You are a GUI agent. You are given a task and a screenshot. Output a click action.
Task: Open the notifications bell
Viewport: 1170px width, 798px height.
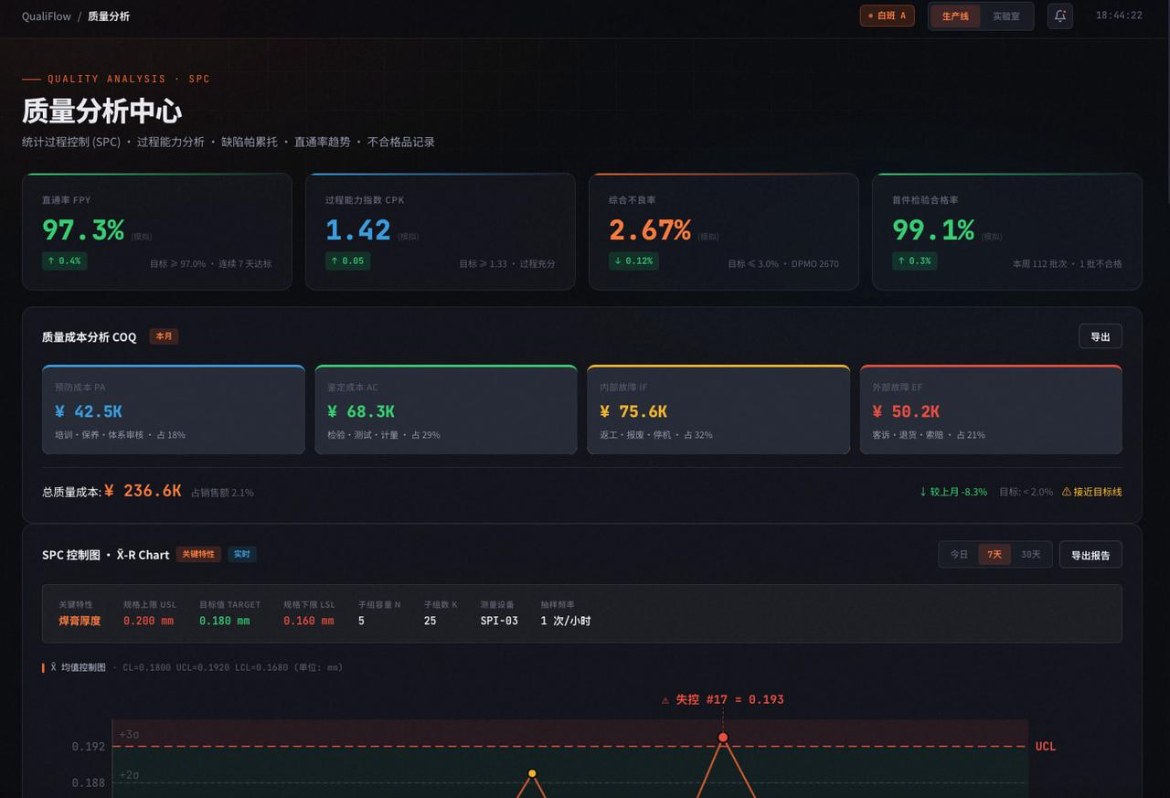(x=1060, y=16)
